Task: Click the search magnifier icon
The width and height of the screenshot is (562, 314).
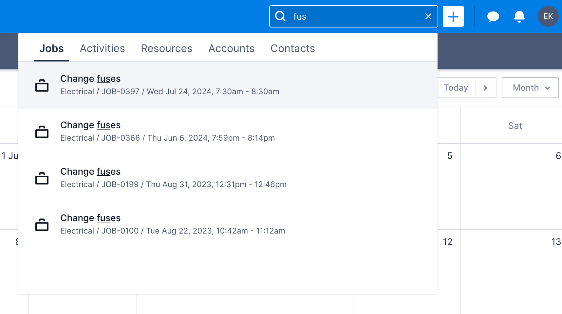Action: (280, 16)
